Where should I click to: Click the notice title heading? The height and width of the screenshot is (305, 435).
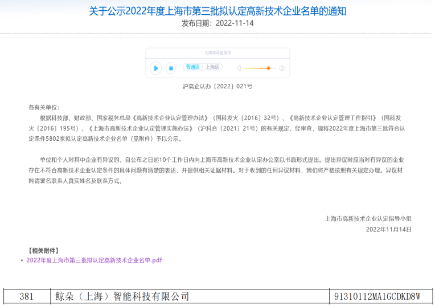tap(217, 11)
